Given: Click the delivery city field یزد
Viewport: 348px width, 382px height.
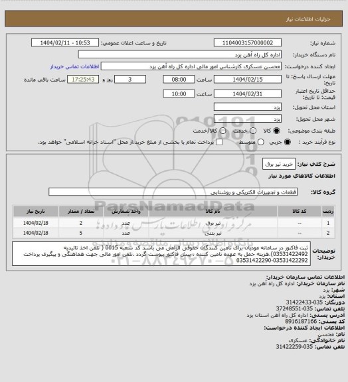Looking at the screenshot, I should [248, 119].
